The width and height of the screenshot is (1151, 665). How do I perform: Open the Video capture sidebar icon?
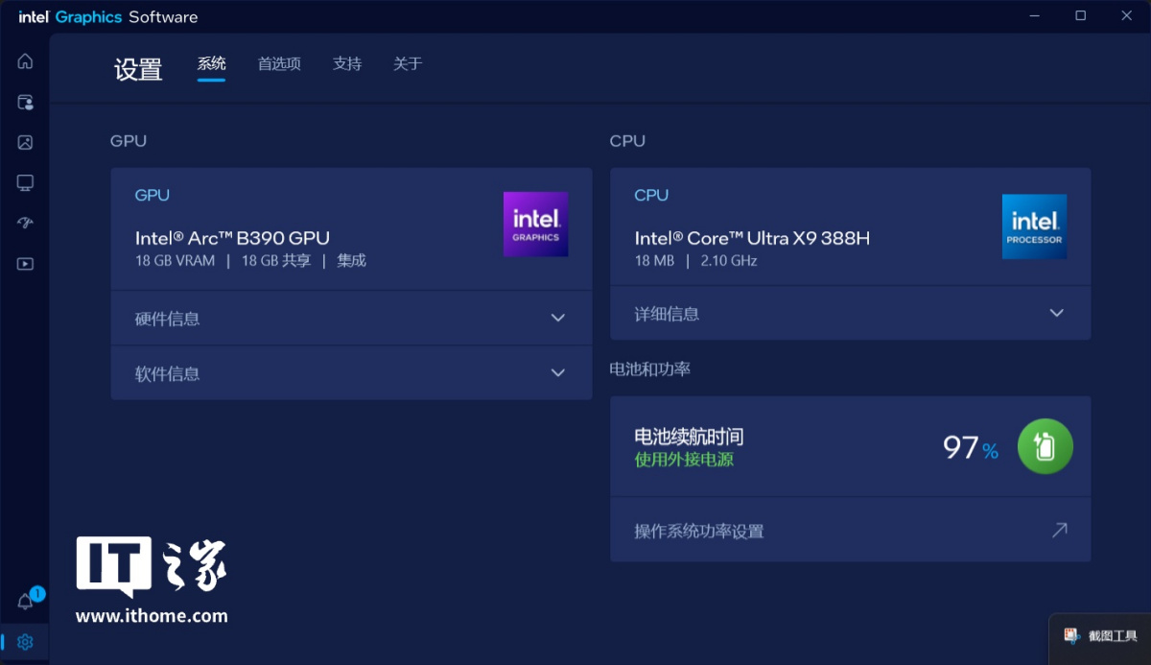tap(25, 263)
